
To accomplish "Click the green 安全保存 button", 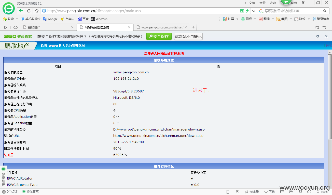I will [159, 36].
